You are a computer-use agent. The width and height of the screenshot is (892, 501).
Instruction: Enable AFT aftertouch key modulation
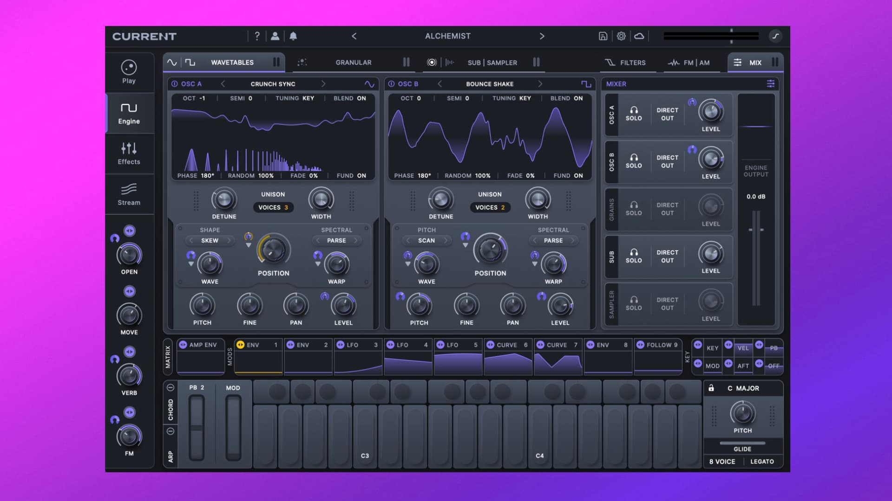pyautogui.click(x=743, y=366)
